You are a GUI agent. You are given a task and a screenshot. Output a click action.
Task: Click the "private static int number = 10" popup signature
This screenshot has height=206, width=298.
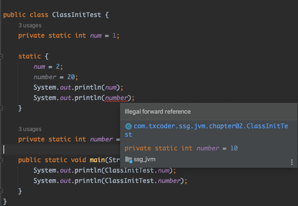coord(181,148)
